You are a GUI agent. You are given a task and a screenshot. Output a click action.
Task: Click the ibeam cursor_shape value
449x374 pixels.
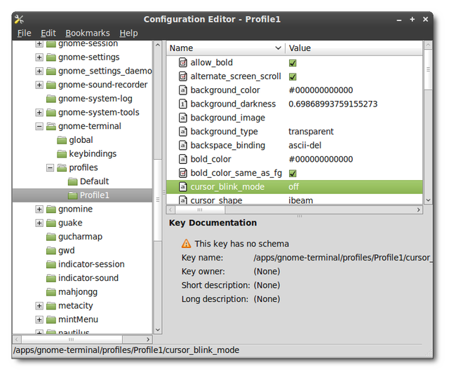[x=301, y=200]
